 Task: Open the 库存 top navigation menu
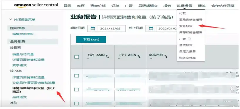tap(80, 6)
